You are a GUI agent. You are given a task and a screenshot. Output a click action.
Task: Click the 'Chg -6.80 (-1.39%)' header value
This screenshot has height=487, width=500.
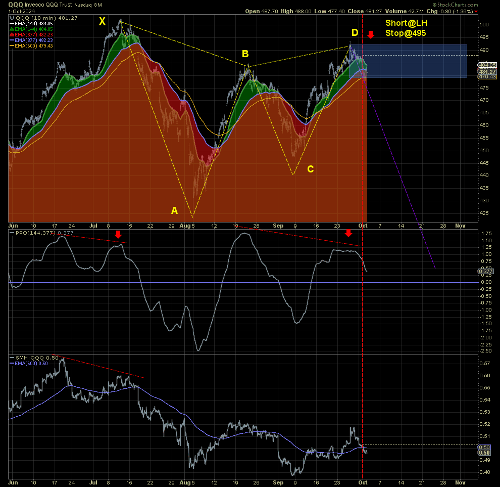coord(450,11)
